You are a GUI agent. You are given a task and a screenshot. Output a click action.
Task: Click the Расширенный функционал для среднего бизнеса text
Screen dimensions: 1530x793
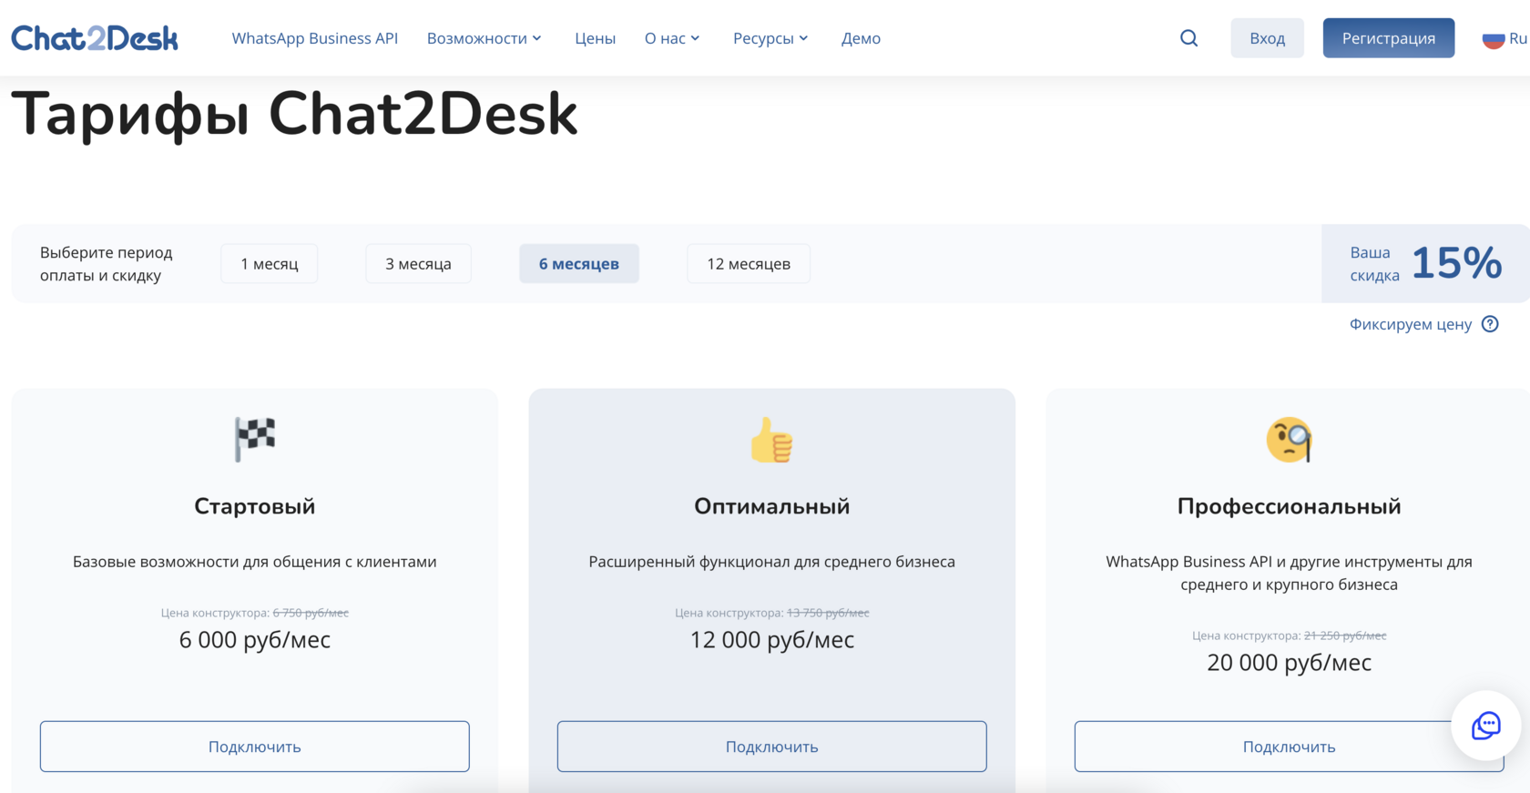(772, 562)
